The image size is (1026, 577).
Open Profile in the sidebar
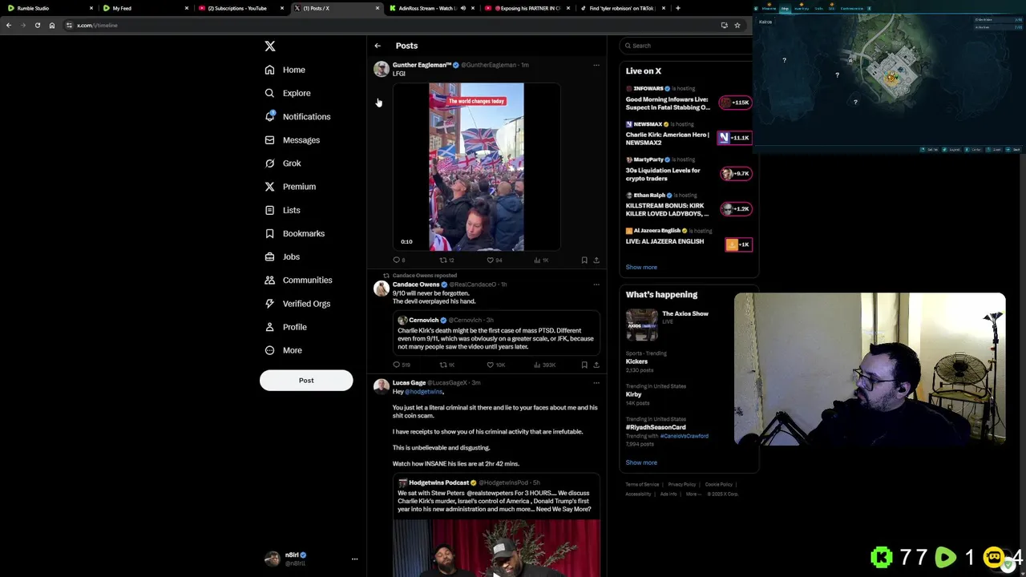click(285, 327)
